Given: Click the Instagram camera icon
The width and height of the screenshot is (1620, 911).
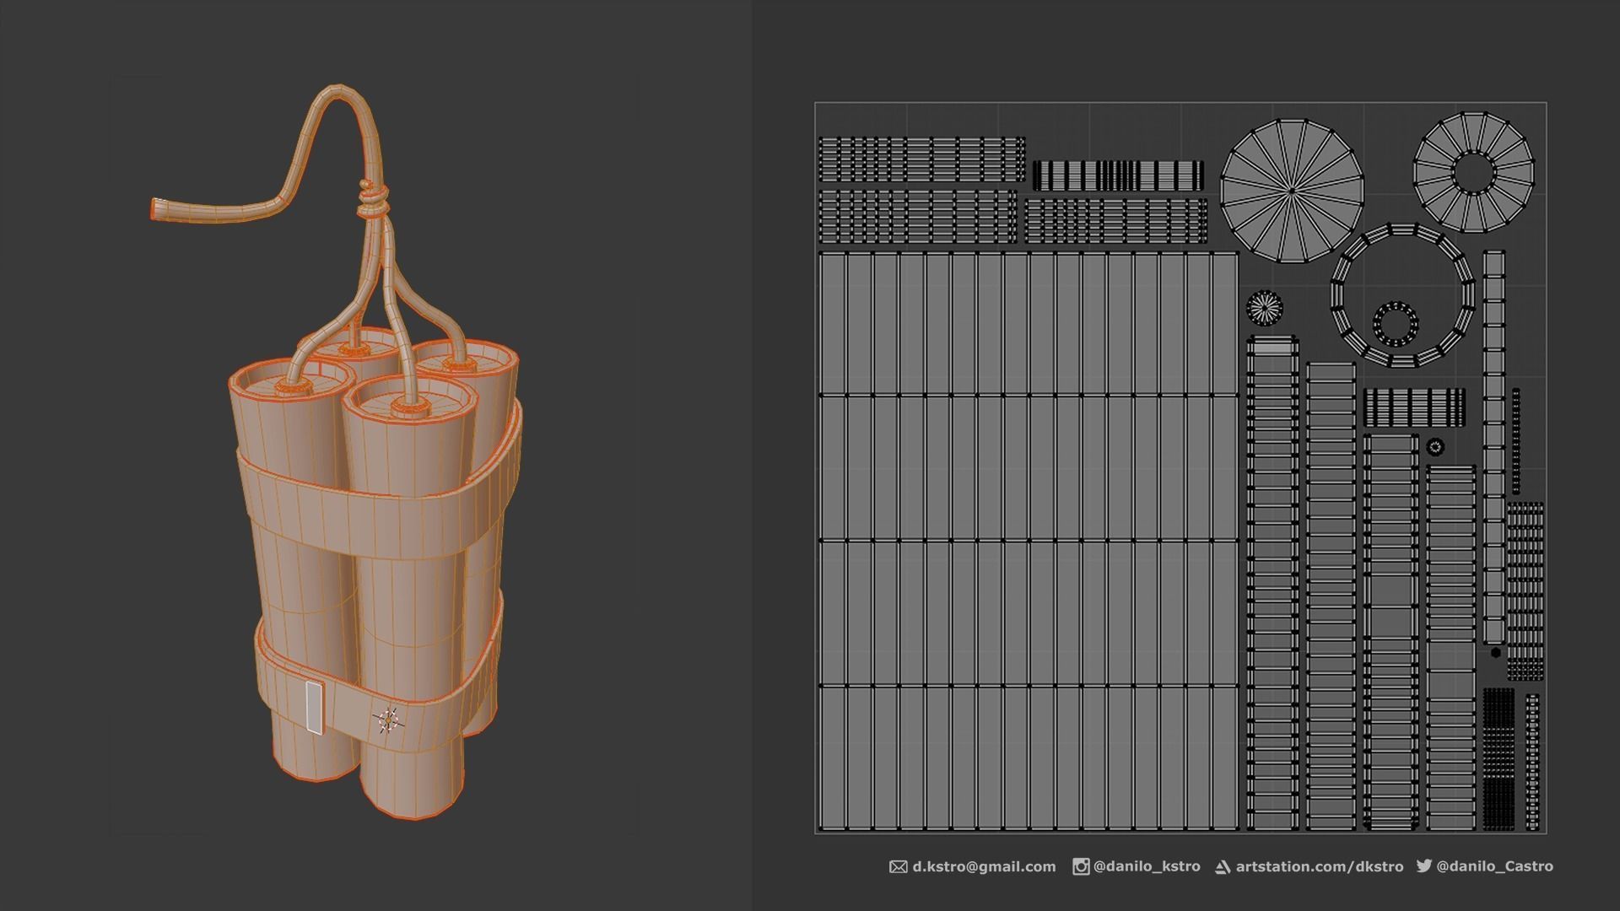Looking at the screenshot, I should (1082, 866).
